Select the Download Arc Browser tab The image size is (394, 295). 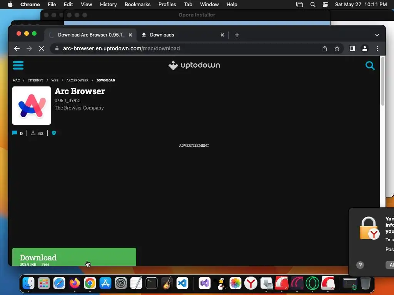pos(90,35)
